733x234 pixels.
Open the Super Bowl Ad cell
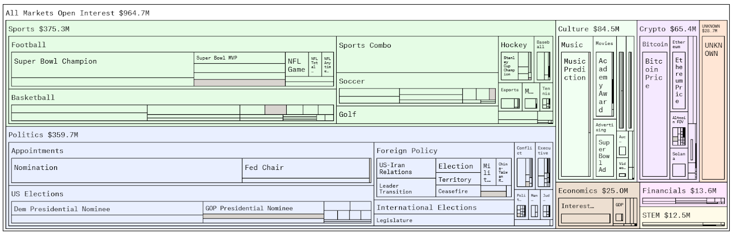604,156
